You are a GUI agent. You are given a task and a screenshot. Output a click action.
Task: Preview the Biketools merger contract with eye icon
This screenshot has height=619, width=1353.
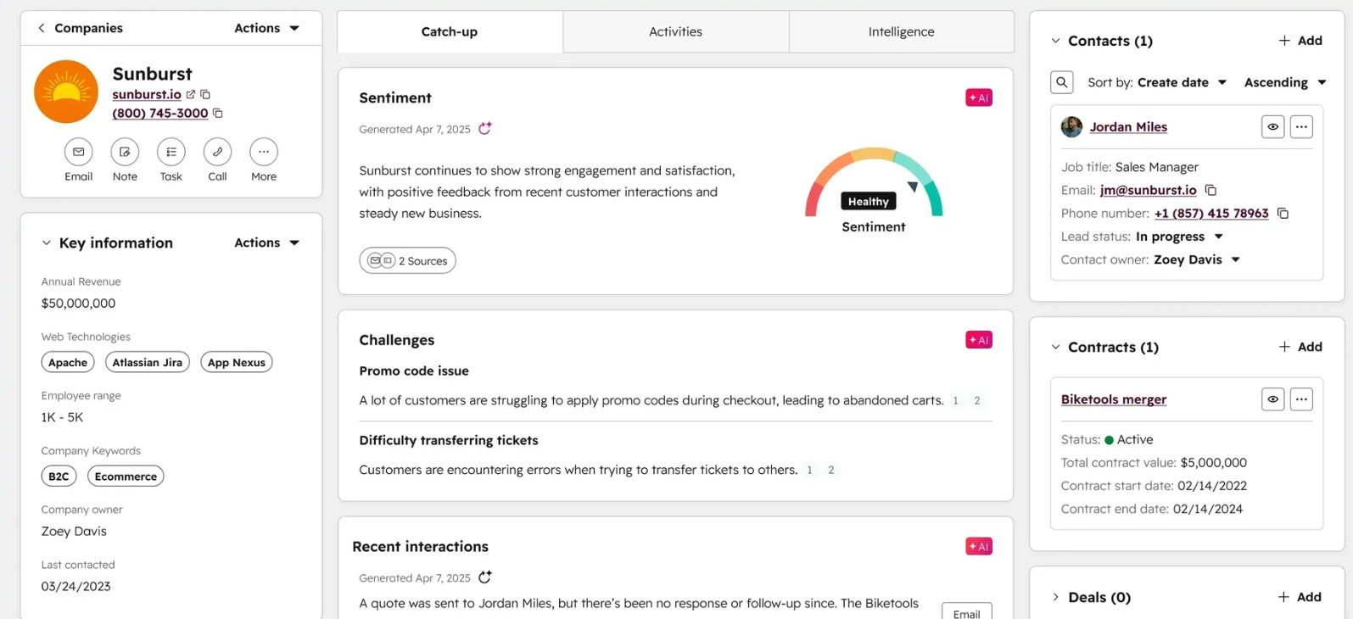click(1272, 399)
